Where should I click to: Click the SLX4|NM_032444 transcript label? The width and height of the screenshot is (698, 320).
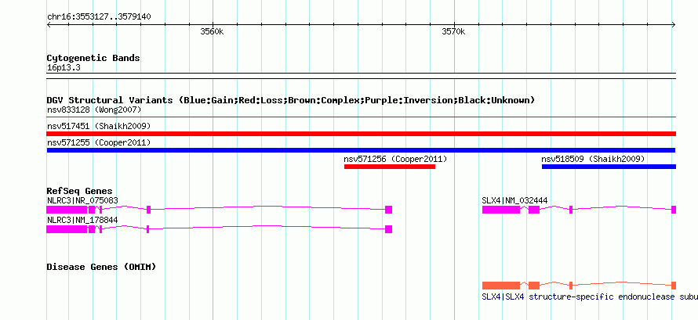pos(514,200)
